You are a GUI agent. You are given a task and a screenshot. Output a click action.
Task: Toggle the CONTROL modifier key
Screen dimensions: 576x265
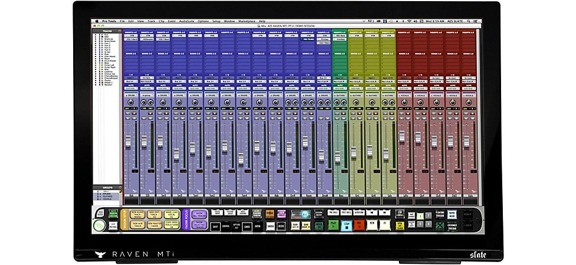(225, 226)
